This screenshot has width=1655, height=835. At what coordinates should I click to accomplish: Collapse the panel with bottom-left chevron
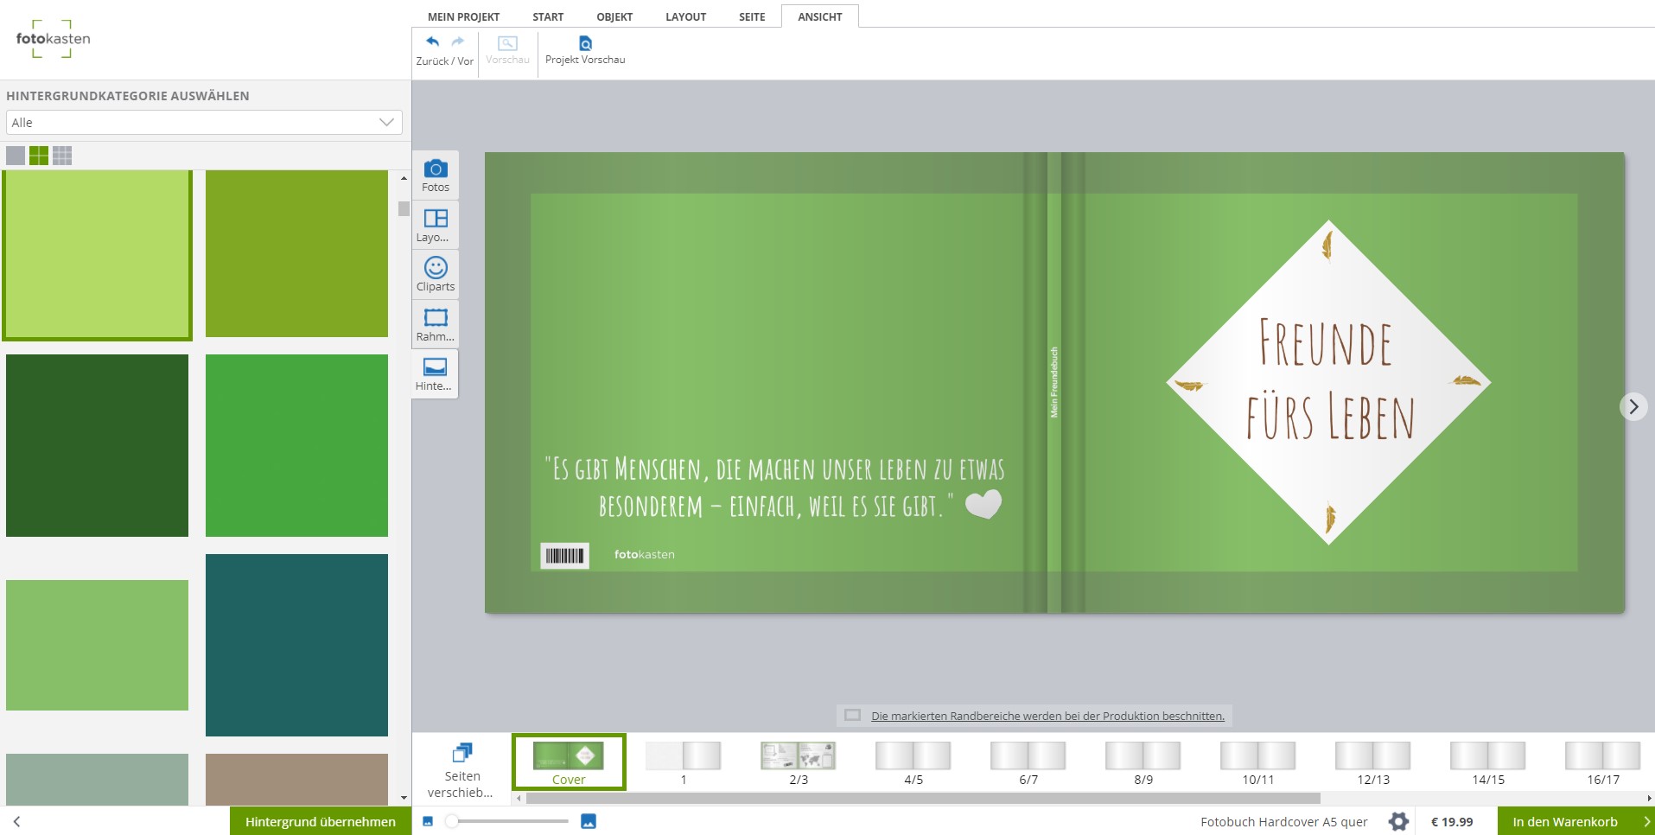16,821
